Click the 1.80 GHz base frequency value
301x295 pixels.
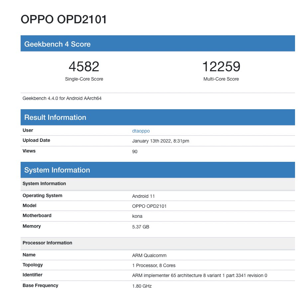142,286
